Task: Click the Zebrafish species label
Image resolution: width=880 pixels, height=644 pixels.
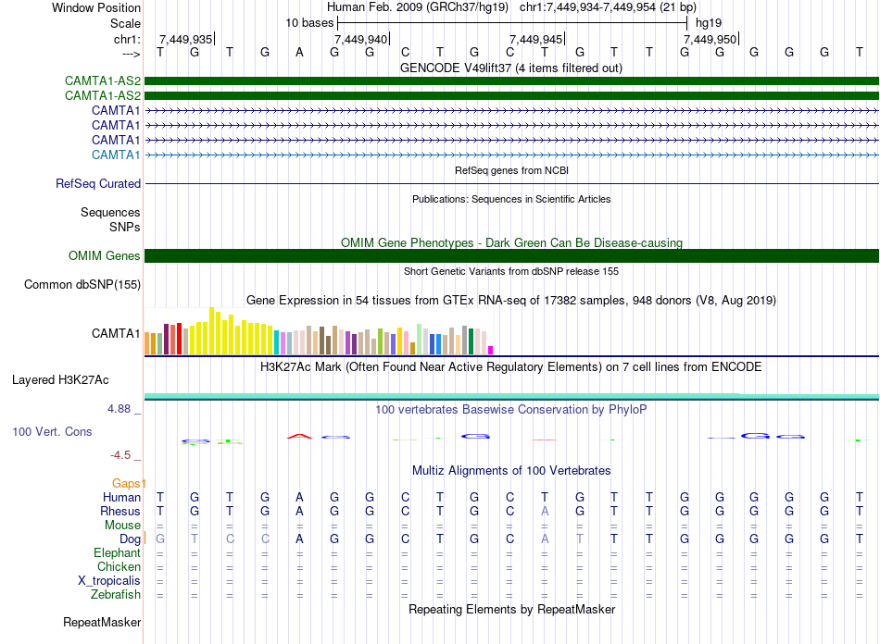Action: coord(116,594)
